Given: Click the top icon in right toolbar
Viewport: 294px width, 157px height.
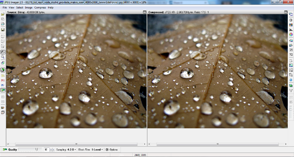Looking at the screenshot, I should pyautogui.click(x=291, y=14).
